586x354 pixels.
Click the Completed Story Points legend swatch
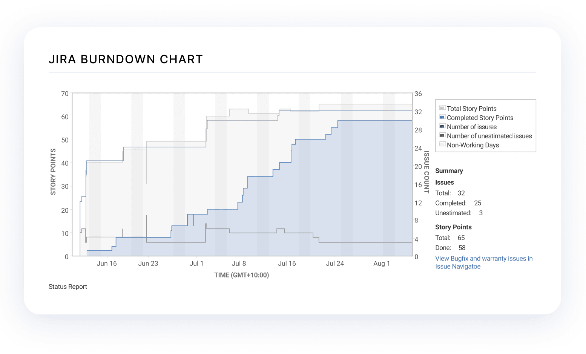coord(442,117)
